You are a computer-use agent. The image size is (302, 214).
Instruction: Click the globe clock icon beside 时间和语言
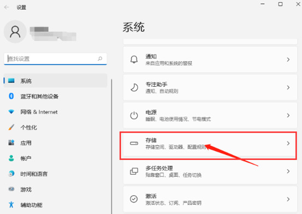coord(11,174)
